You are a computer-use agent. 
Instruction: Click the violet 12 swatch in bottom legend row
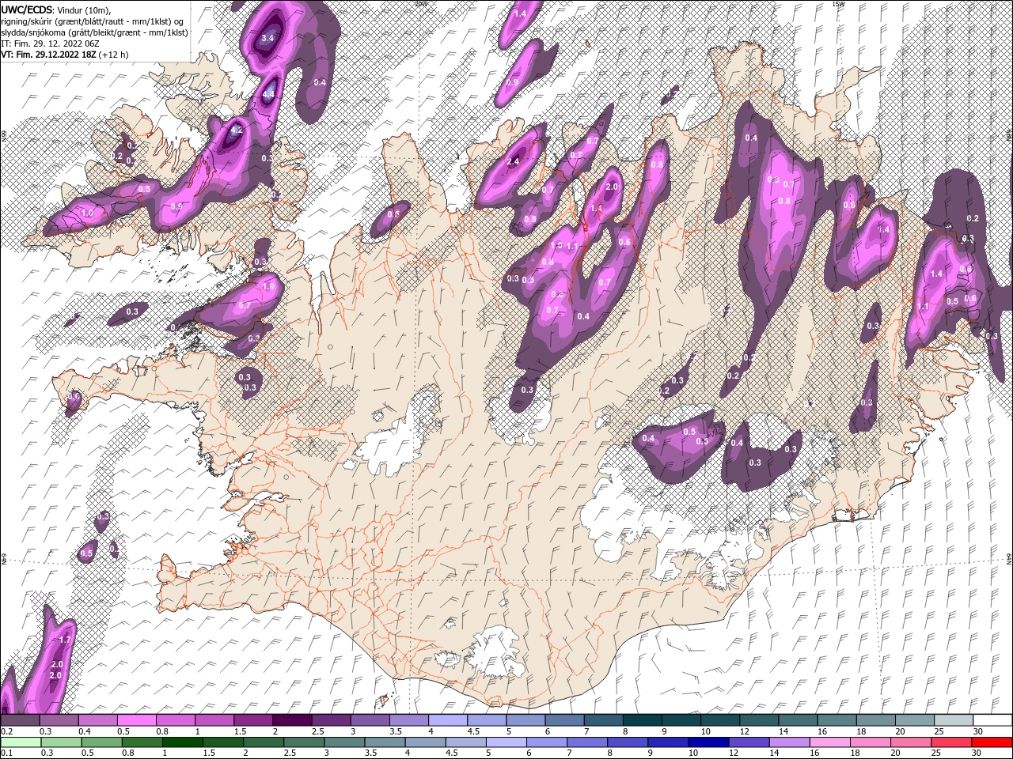(x=748, y=742)
